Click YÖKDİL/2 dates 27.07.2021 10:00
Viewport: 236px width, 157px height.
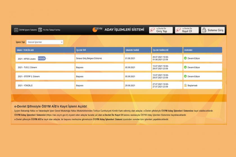[x=160, y=84]
